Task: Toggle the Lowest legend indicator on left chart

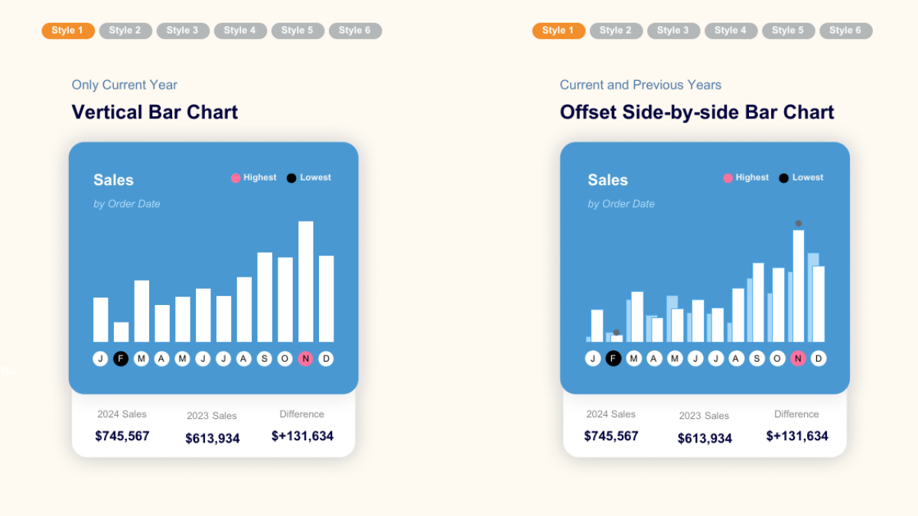Action: (291, 177)
